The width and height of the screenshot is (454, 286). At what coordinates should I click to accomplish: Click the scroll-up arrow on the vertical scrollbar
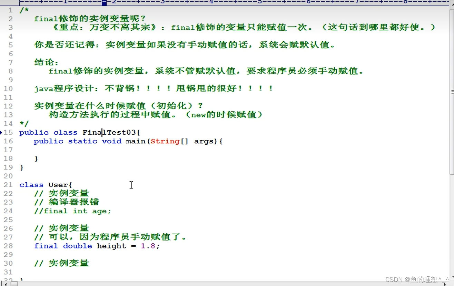[x=451, y=4]
